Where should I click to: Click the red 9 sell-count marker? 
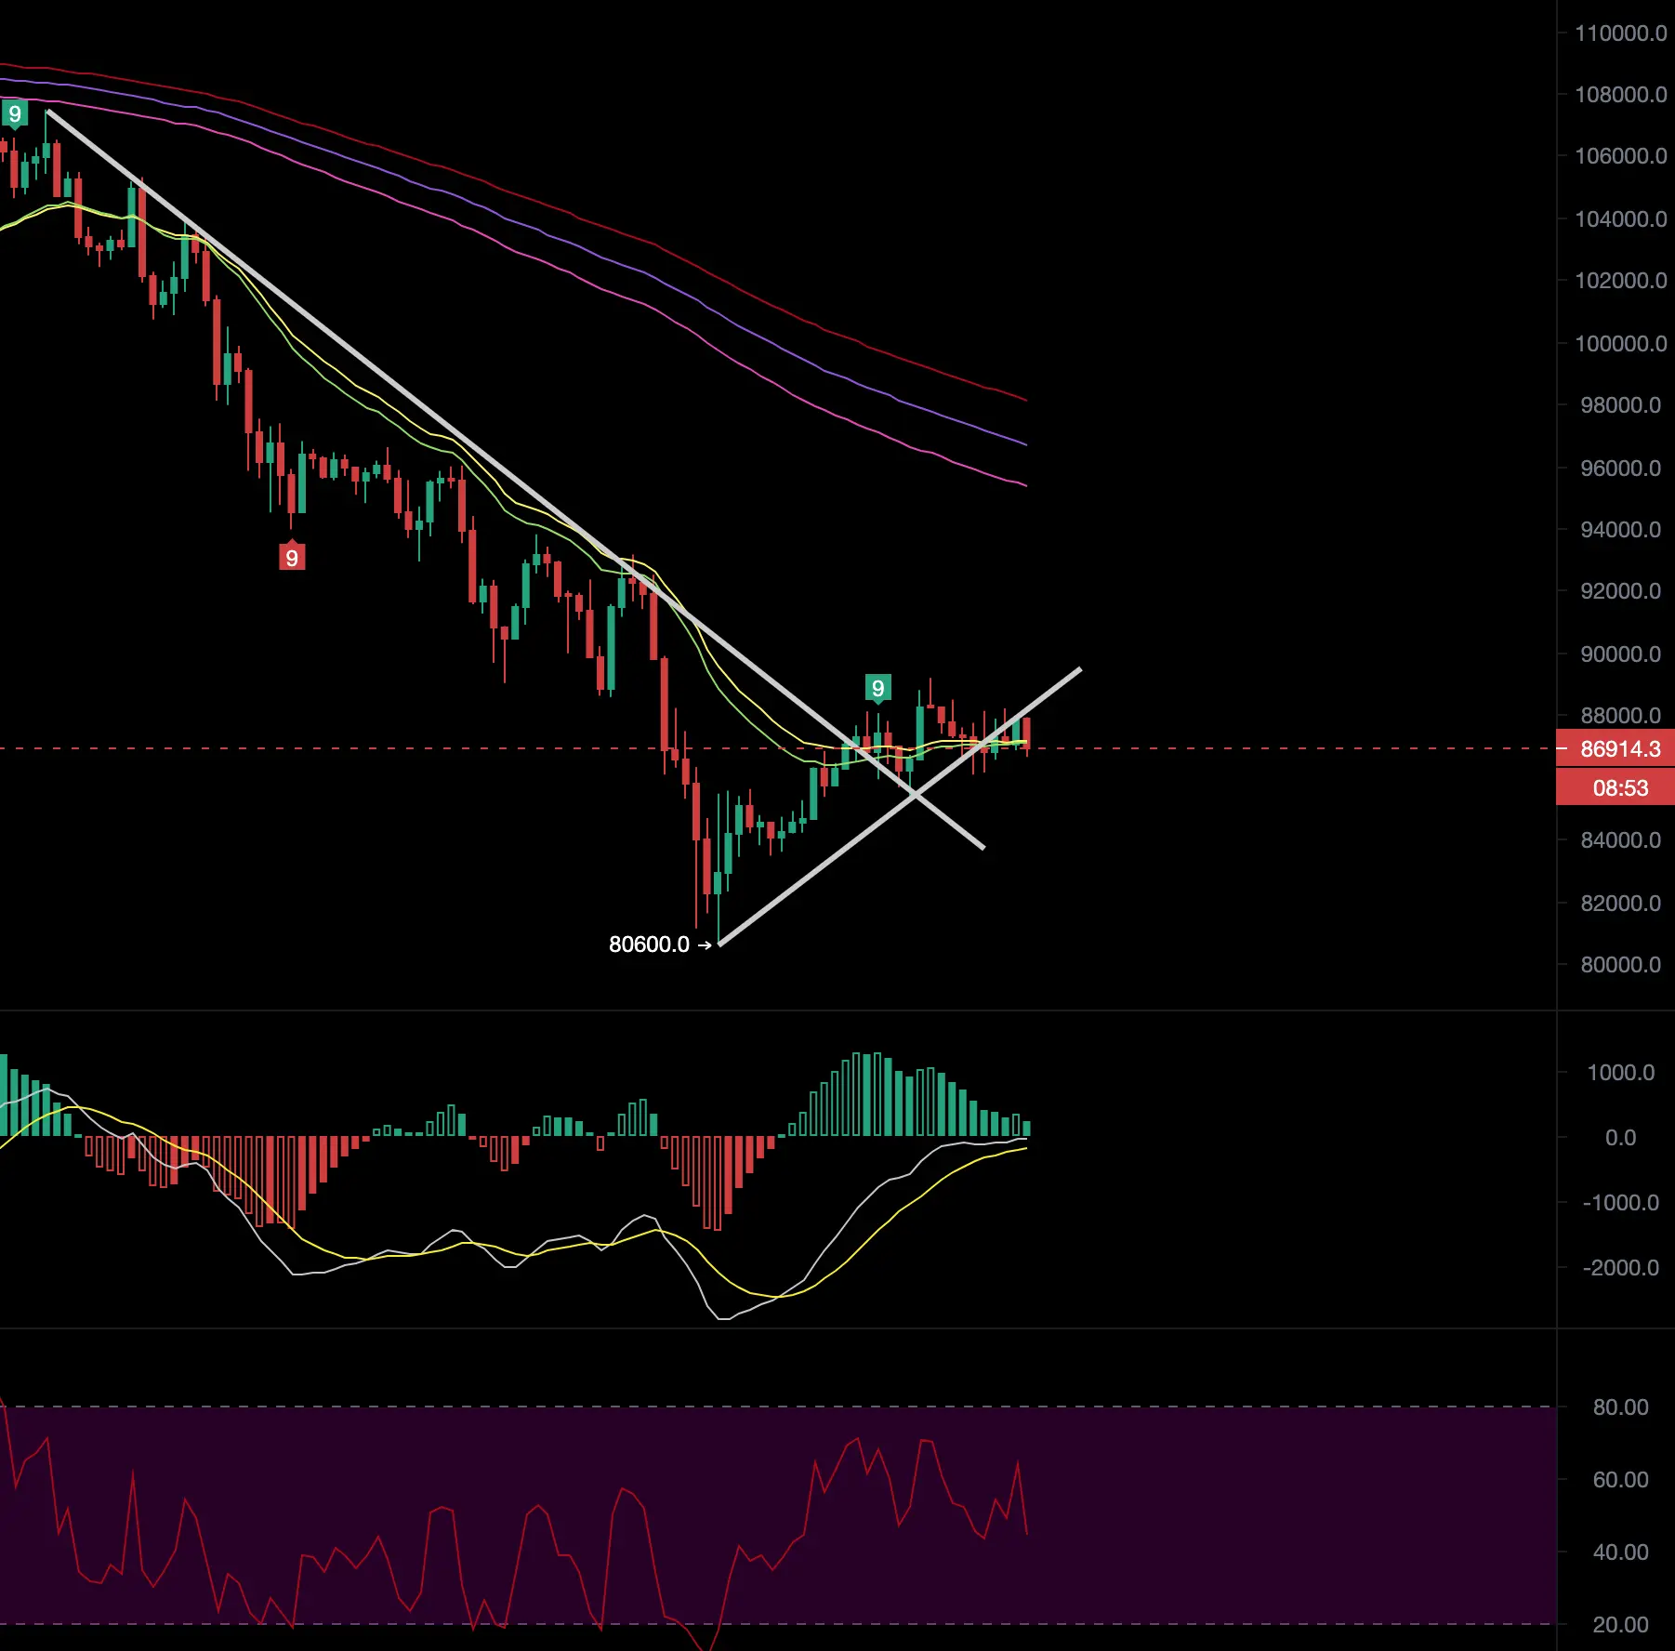(292, 557)
